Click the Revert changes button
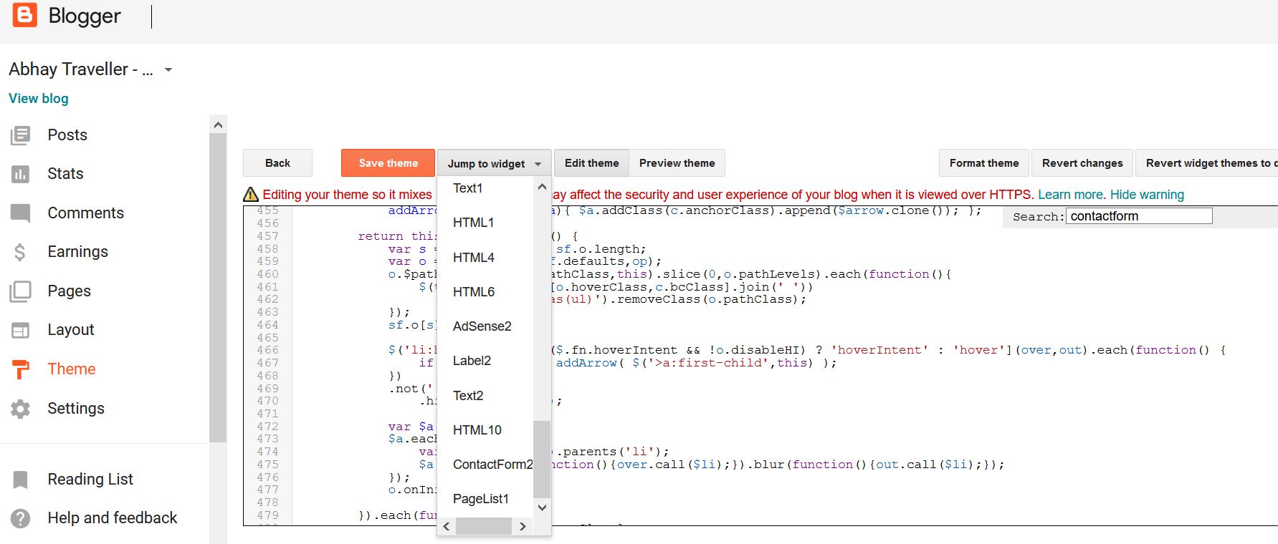Image resolution: width=1278 pixels, height=544 pixels. click(x=1082, y=163)
